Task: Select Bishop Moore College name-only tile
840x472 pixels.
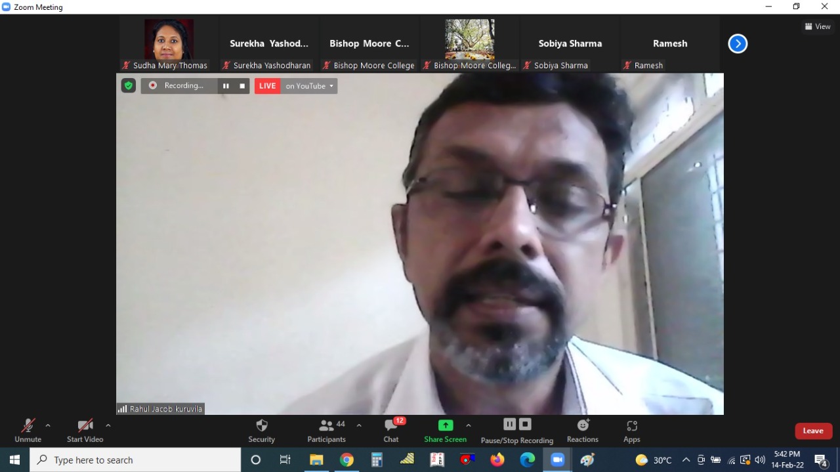Action: pos(369,44)
